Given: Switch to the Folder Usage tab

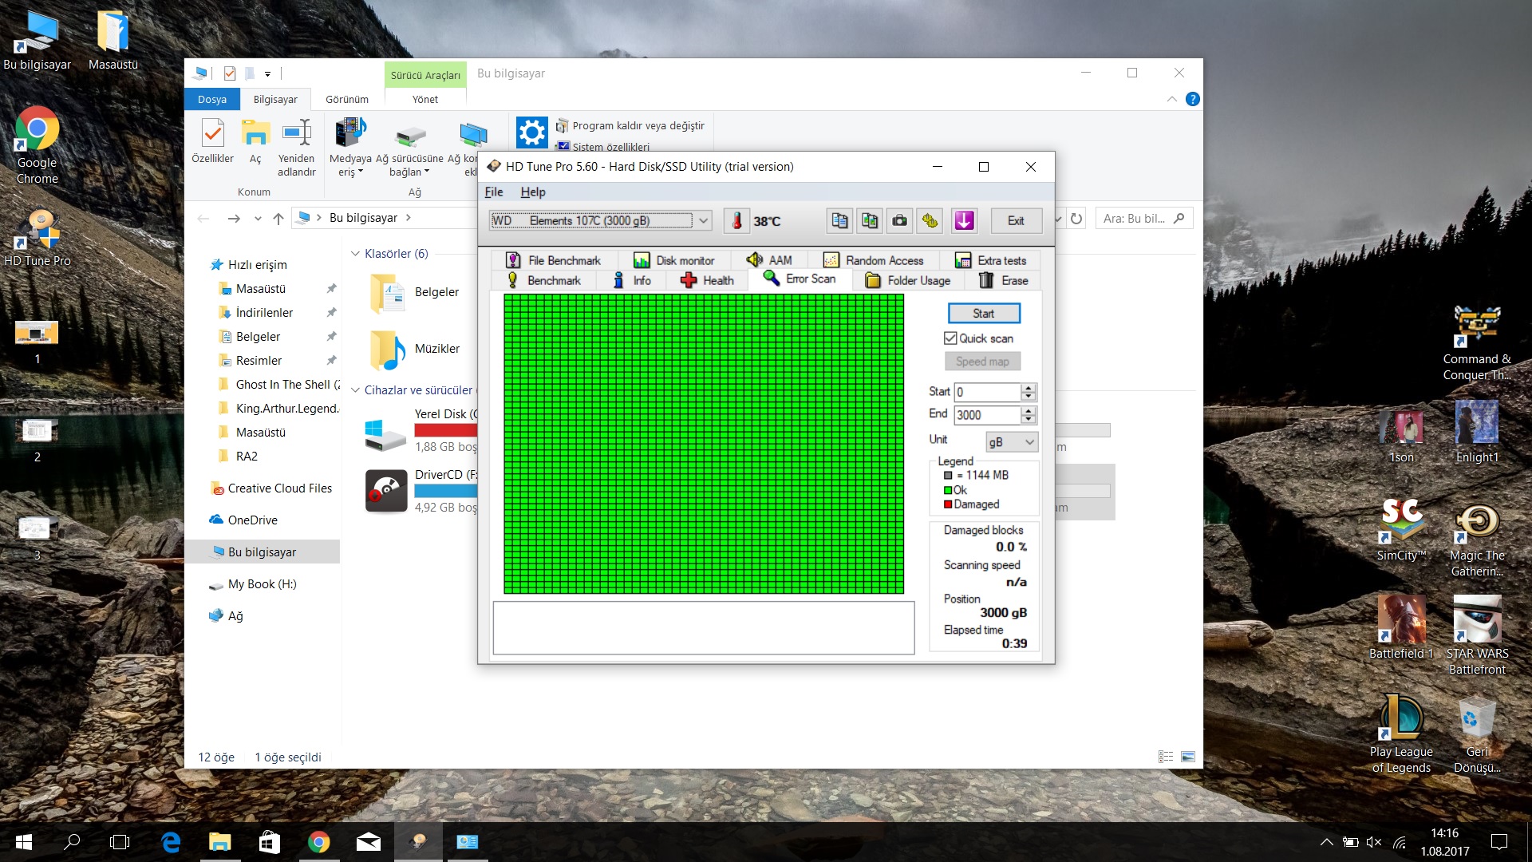Looking at the screenshot, I should 908,280.
